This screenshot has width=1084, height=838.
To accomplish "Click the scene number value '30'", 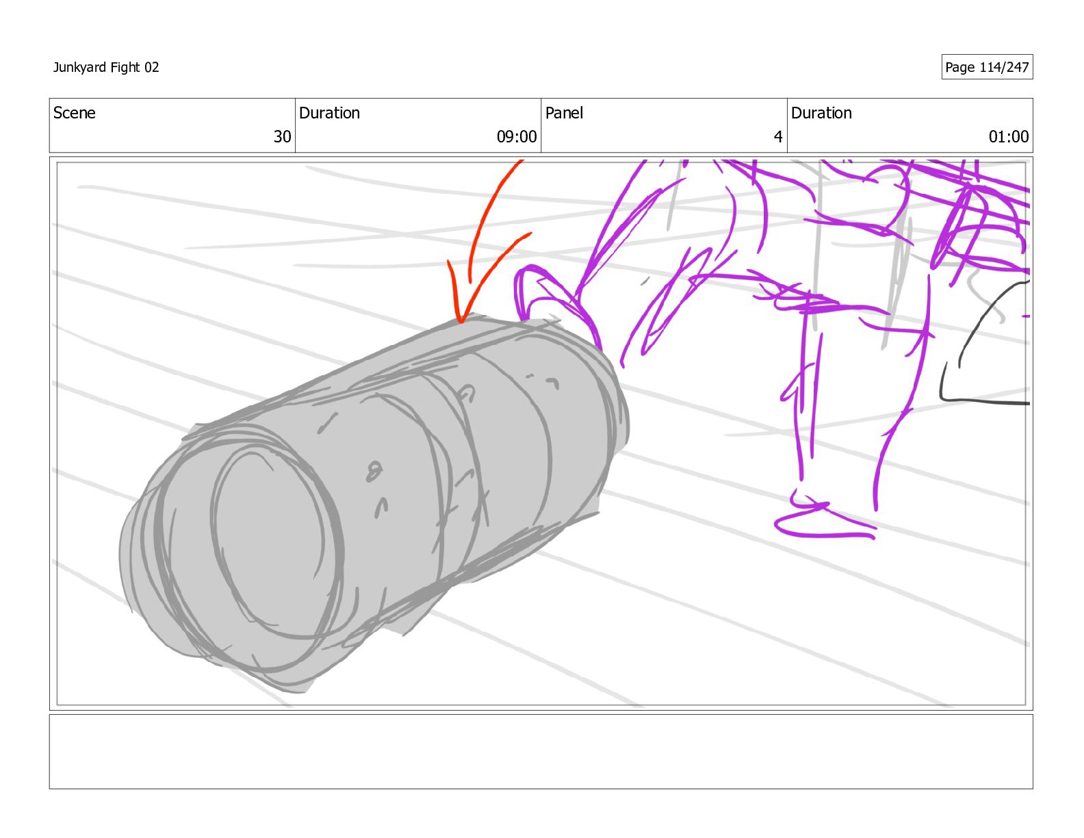I will tap(283, 137).
